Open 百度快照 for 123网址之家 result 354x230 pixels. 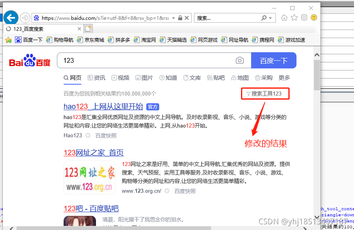185,191
